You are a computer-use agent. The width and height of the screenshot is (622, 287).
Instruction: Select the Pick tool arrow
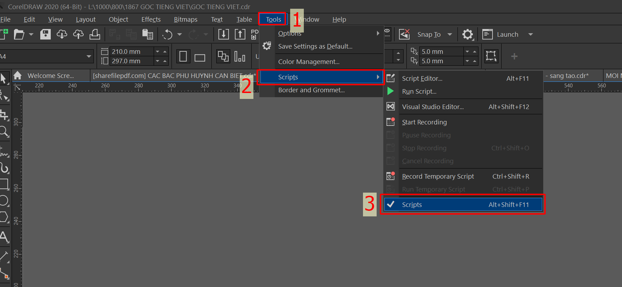[x=4, y=78]
